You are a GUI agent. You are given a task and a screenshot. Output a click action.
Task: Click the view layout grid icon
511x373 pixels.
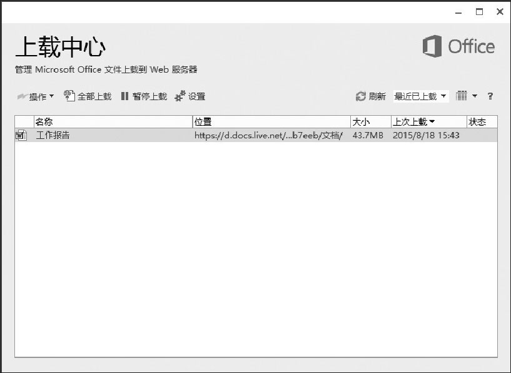[x=461, y=96]
